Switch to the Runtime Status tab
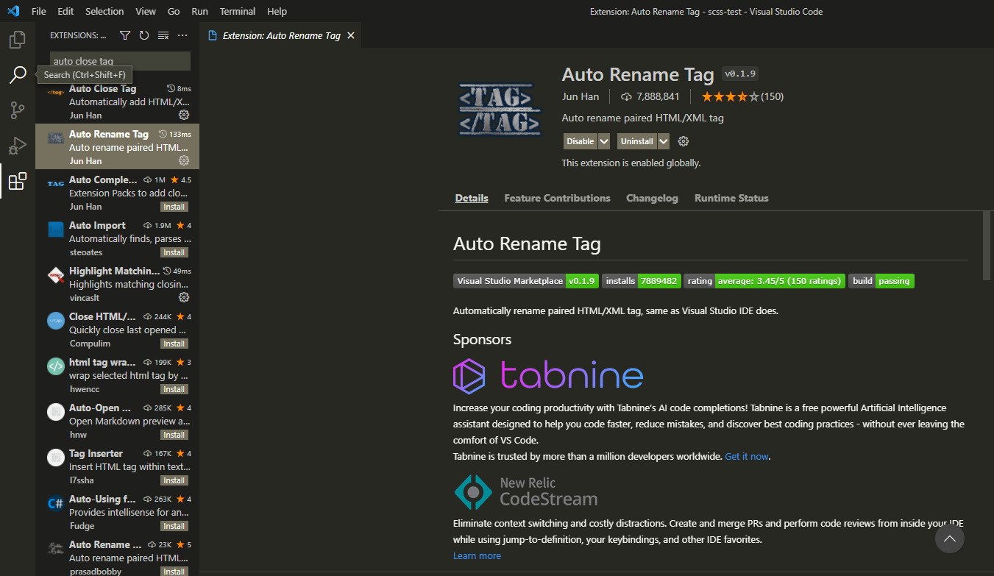This screenshot has height=576, width=994. 731,198
